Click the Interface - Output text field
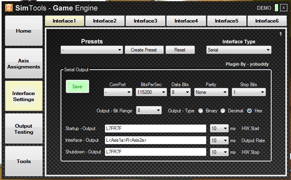The height and width of the screenshot is (180, 291). click(x=155, y=140)
